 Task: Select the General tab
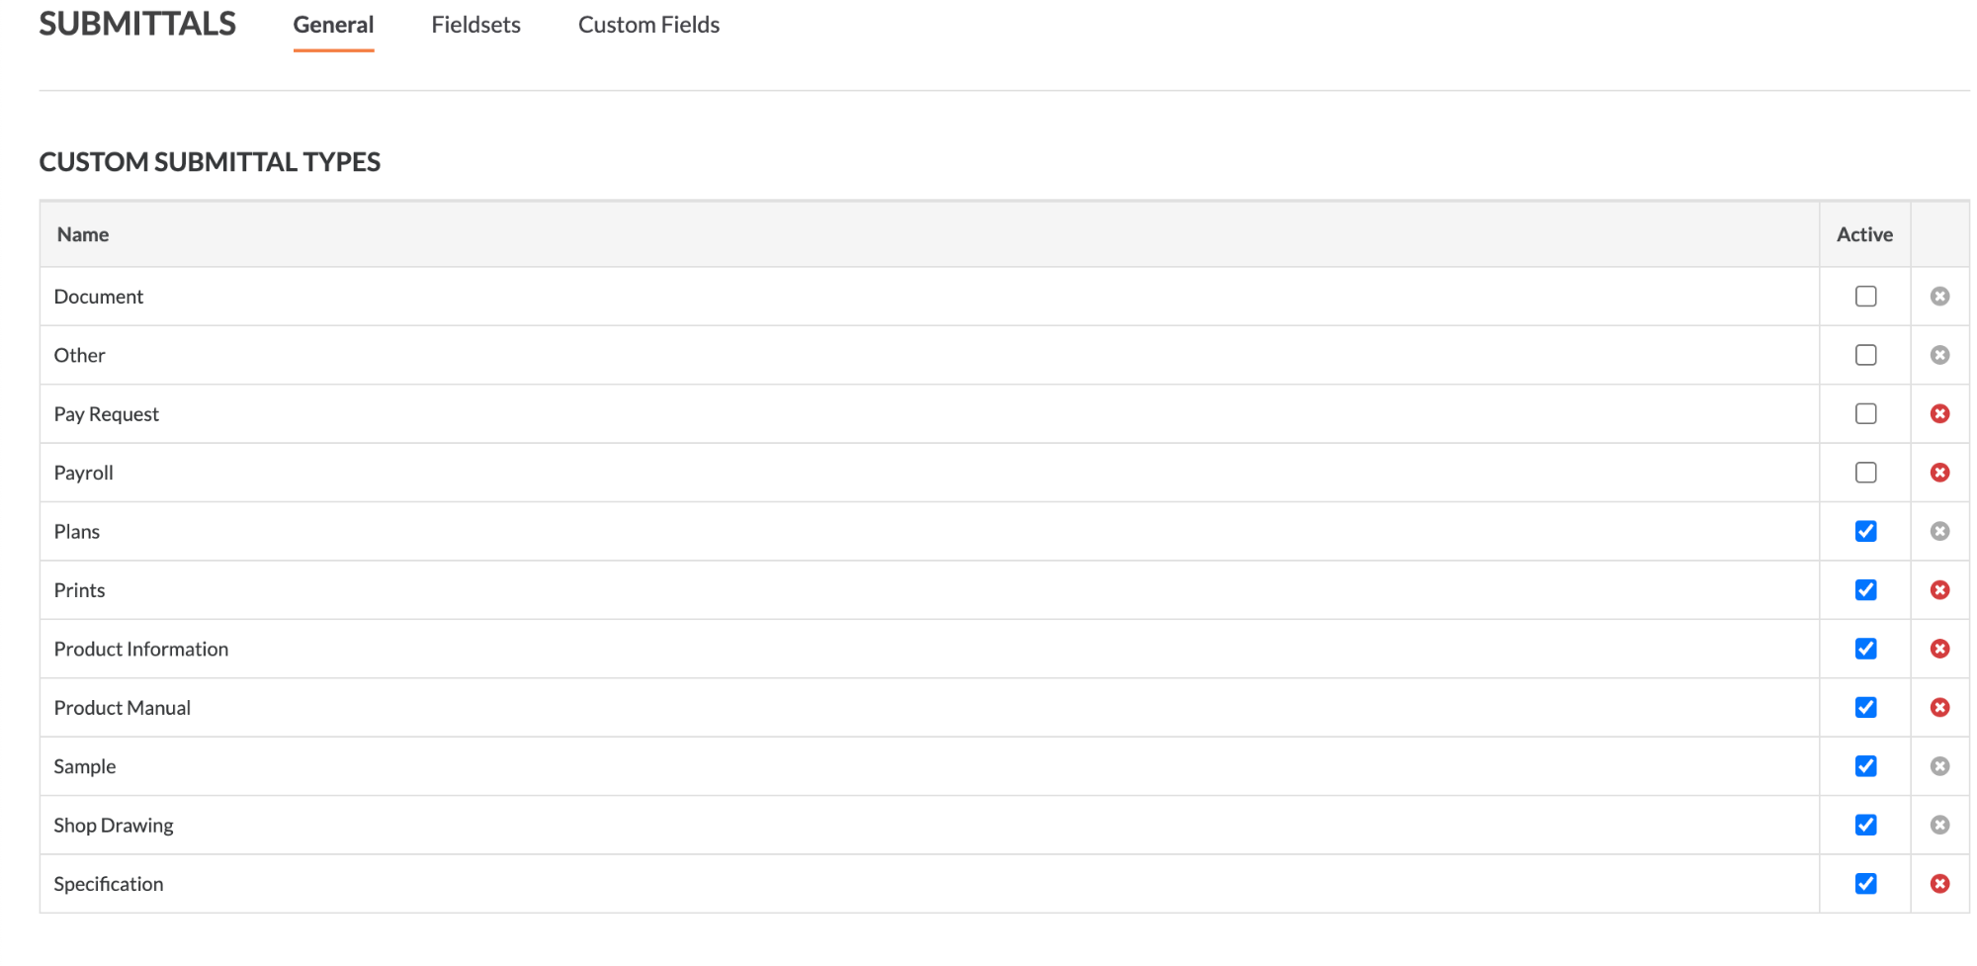[333, 25]
